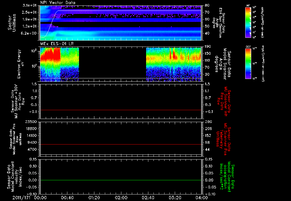Click the 6.2e+00 sector tick label
Screen dimensions: 291x201
click(29, 33)
